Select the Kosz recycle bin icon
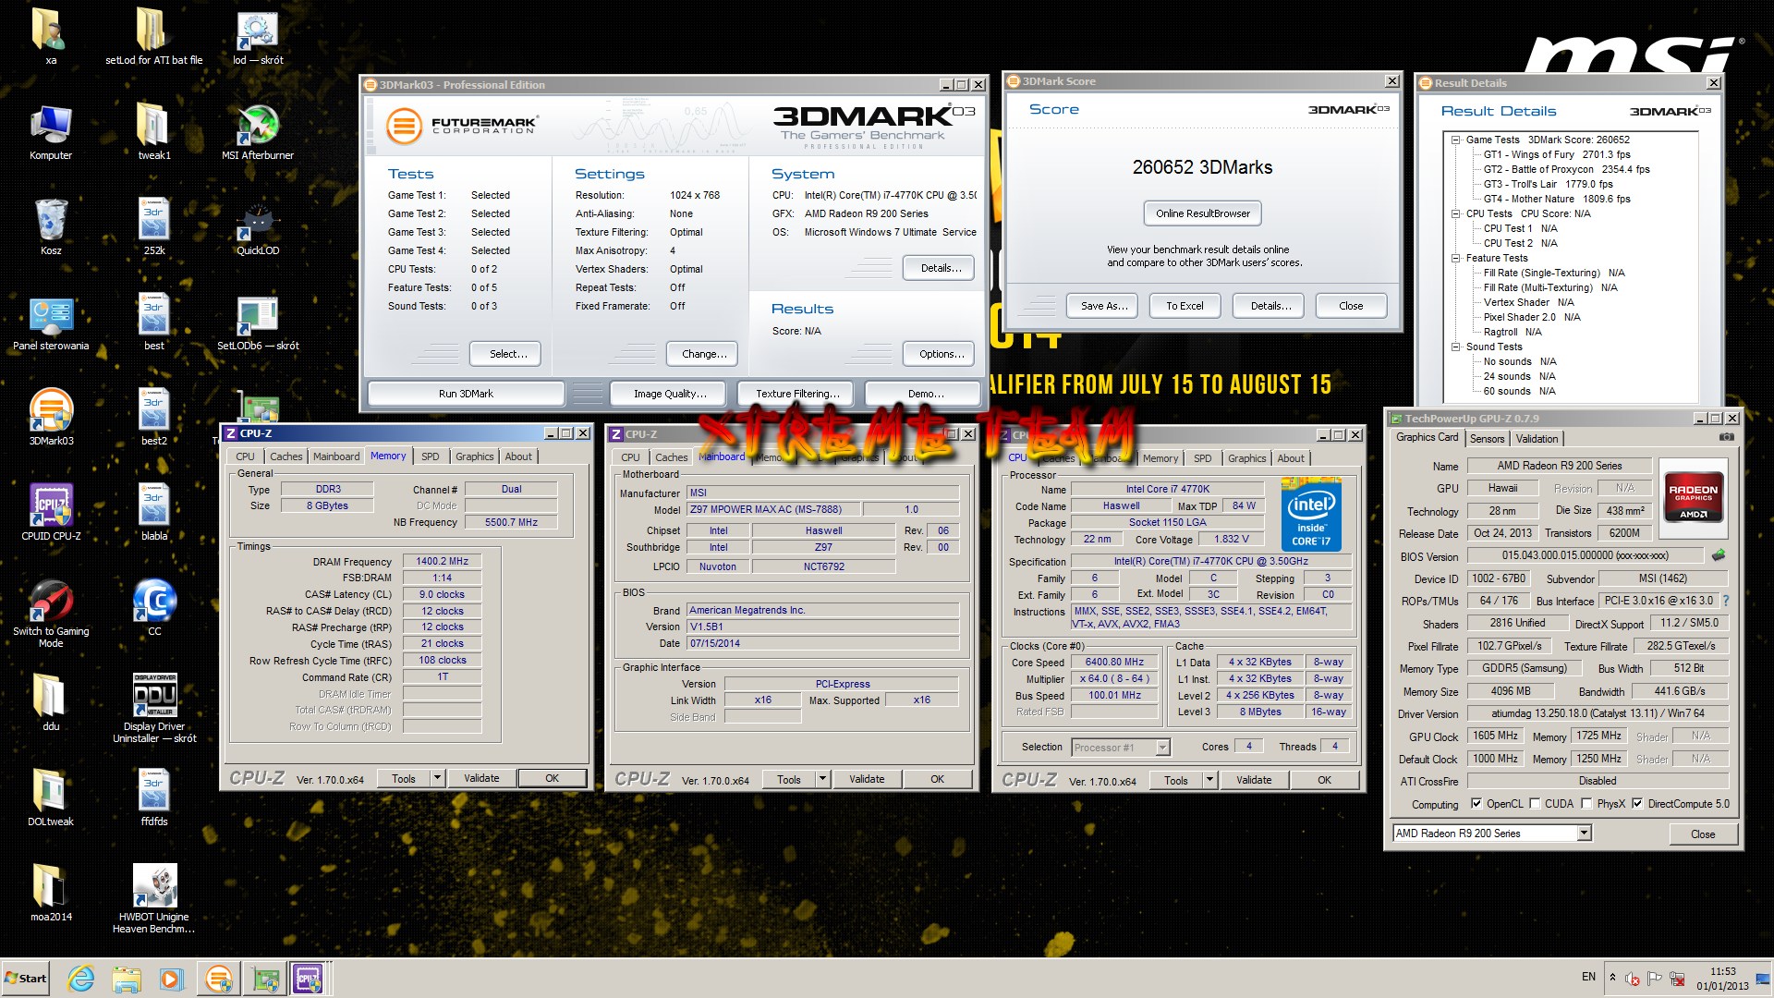The height and width of the screenshot is (998, 1774). [x=51, y=227]
